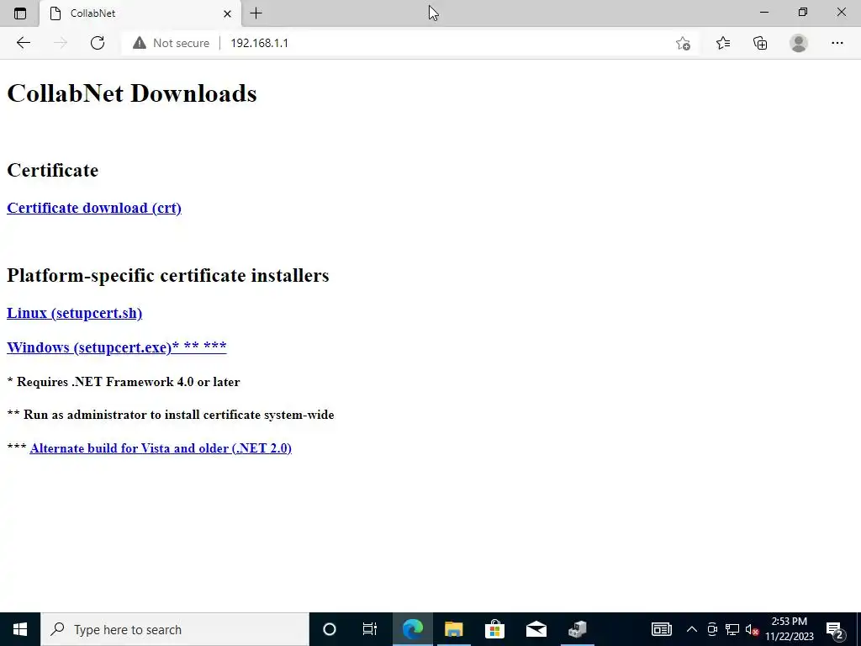Click the muted volume tray icon

coord(752,629)
